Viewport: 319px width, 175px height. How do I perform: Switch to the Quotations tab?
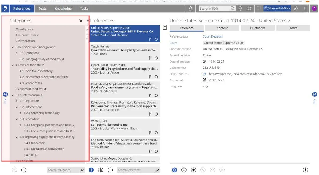point(257,28)
